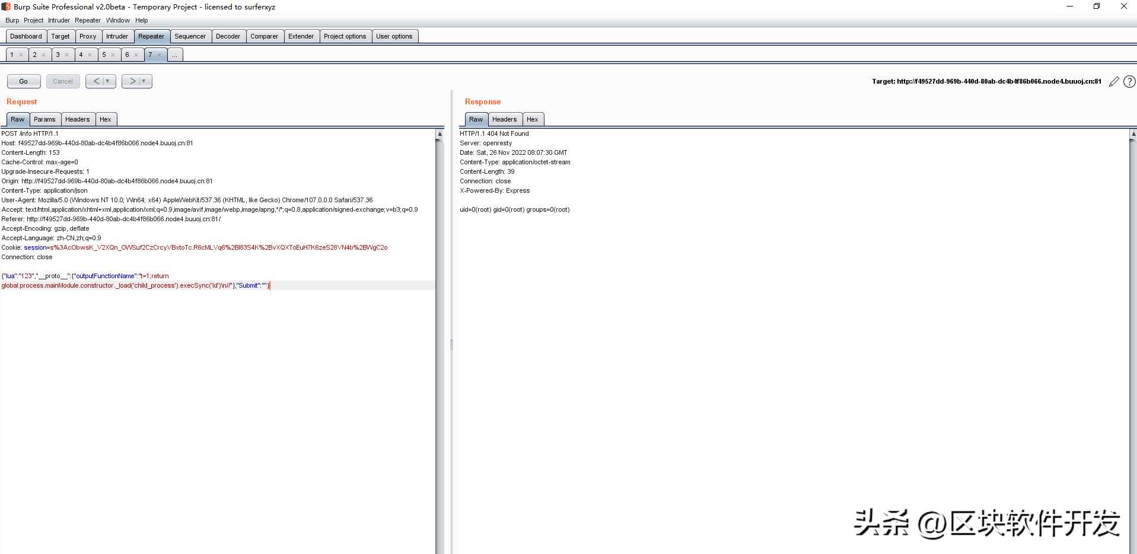This screenshot has height=554, width=1137.
Task: Open the Comparer tab
Action: coord(264,36)
